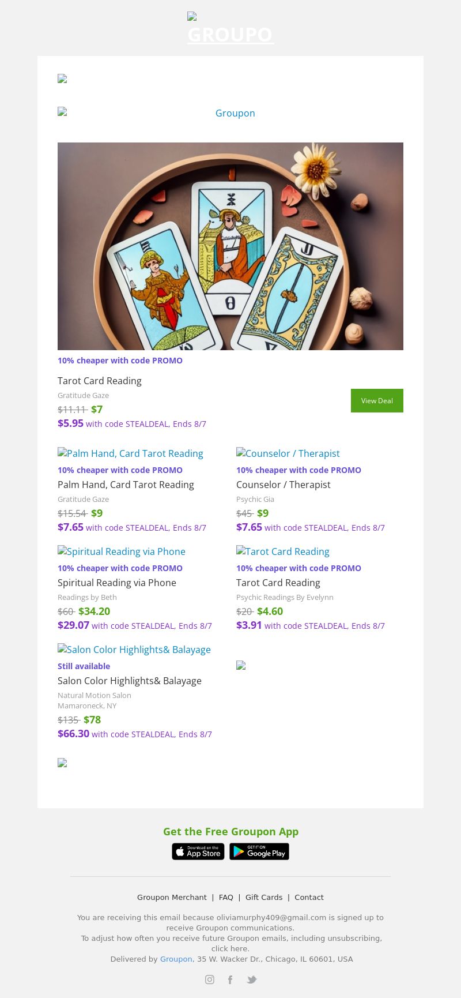
Task: Click the Palm Hand, Card Tarot Reading image
Action: point(130,453)
